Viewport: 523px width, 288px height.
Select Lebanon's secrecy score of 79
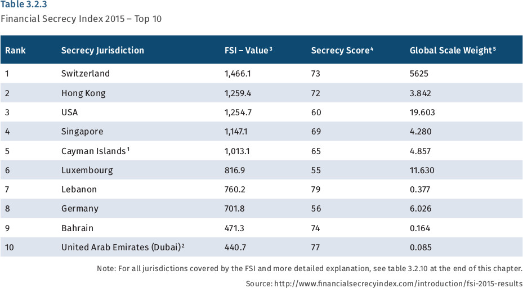[316, 189]
